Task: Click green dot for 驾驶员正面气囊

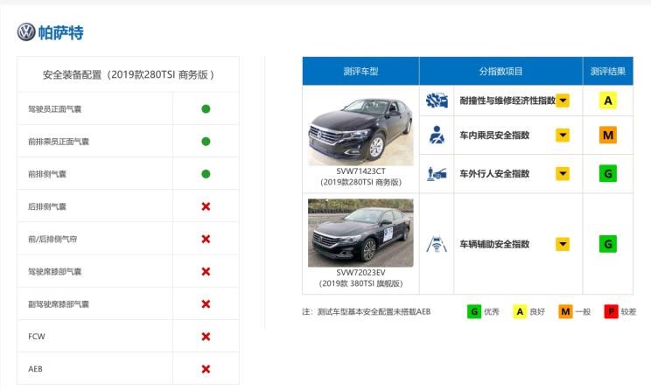Action: pyautogui.click(x=206, y=108)
